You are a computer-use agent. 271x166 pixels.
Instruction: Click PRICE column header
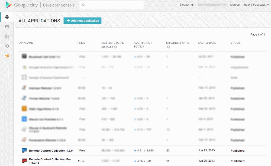click(81, 43)
